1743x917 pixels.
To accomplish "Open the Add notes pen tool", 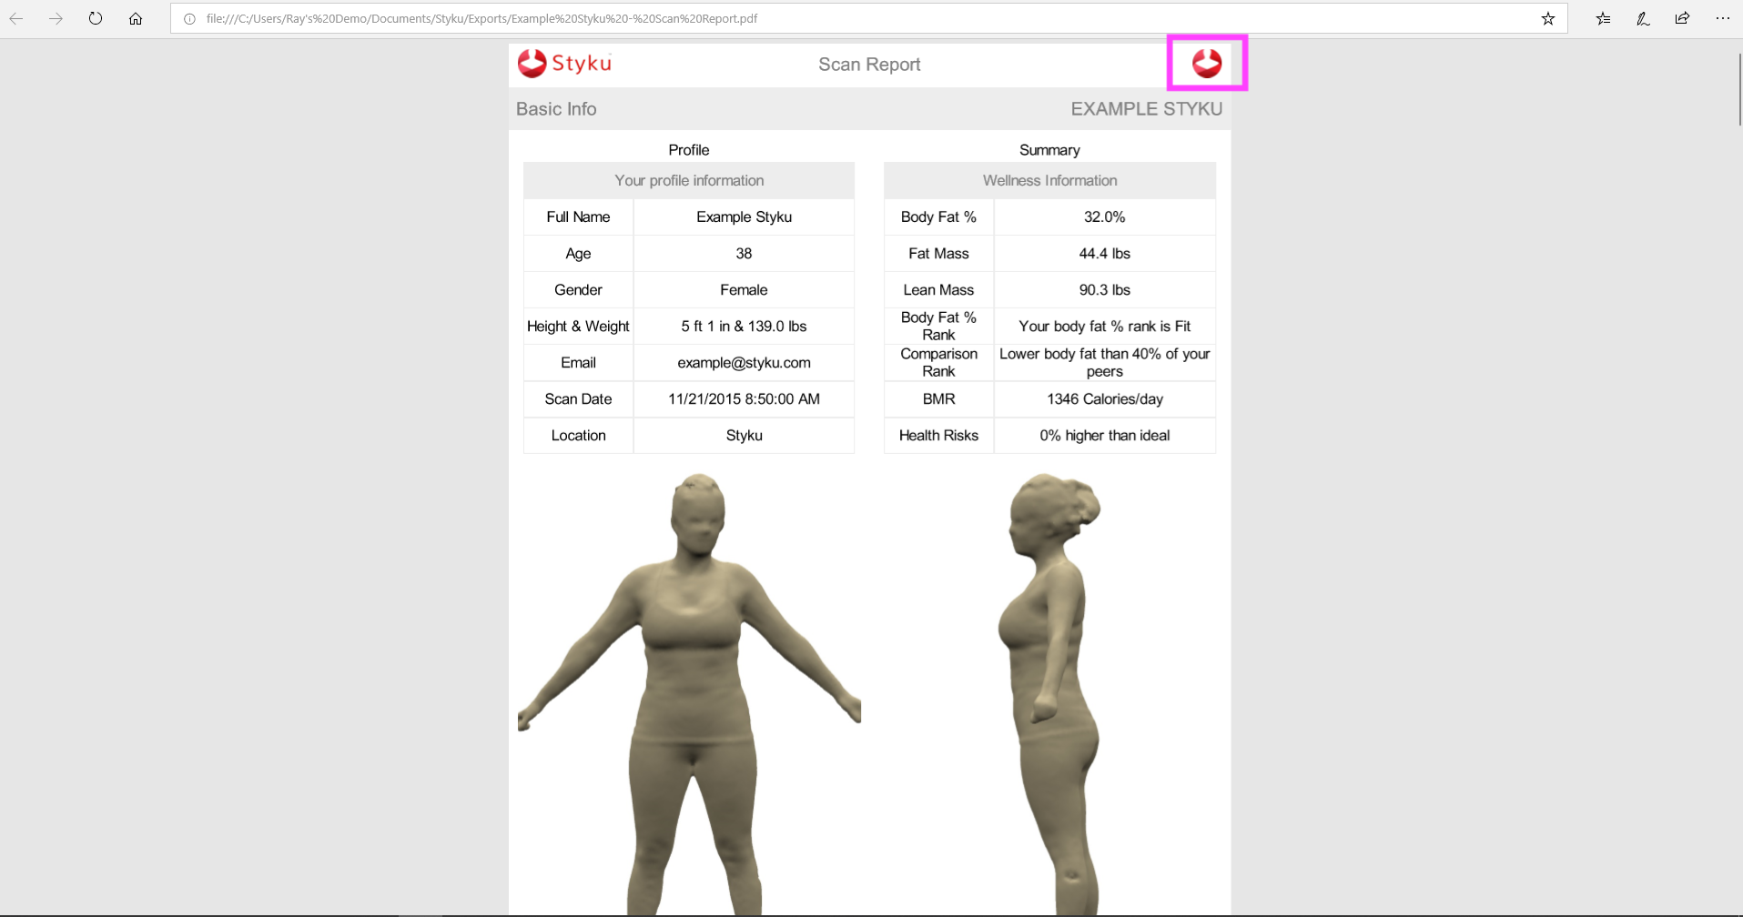I will pyautogui.click(x=1643, y=18).
